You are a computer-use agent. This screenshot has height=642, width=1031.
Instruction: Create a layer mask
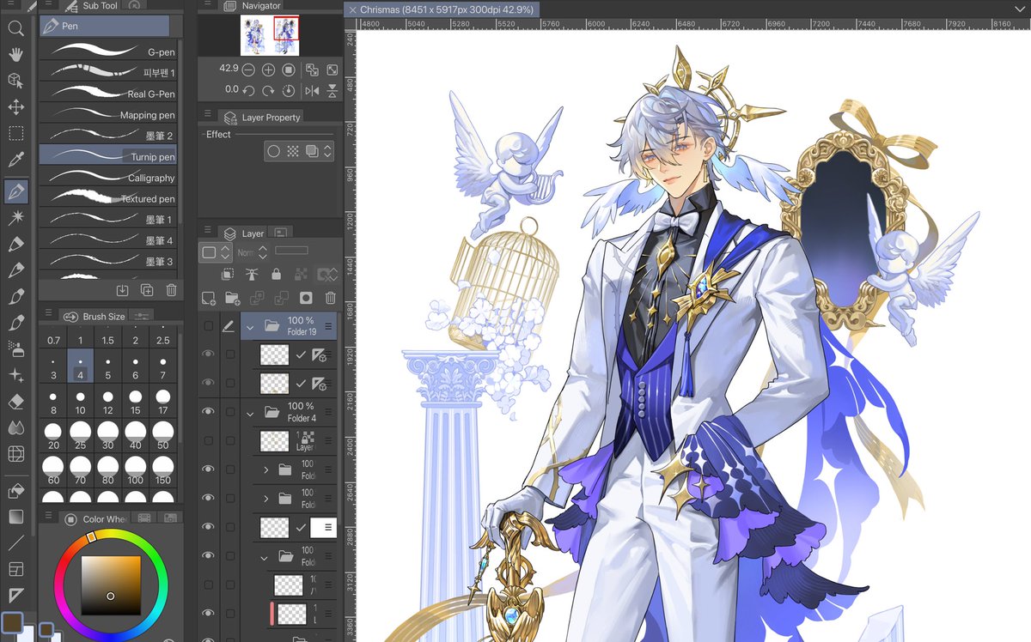point(305,298)
